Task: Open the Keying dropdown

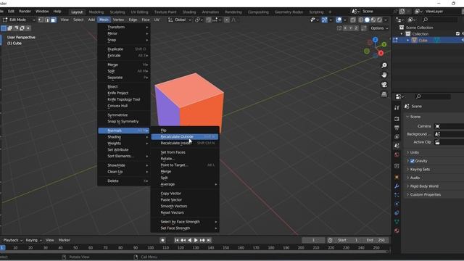Action: 34,240
